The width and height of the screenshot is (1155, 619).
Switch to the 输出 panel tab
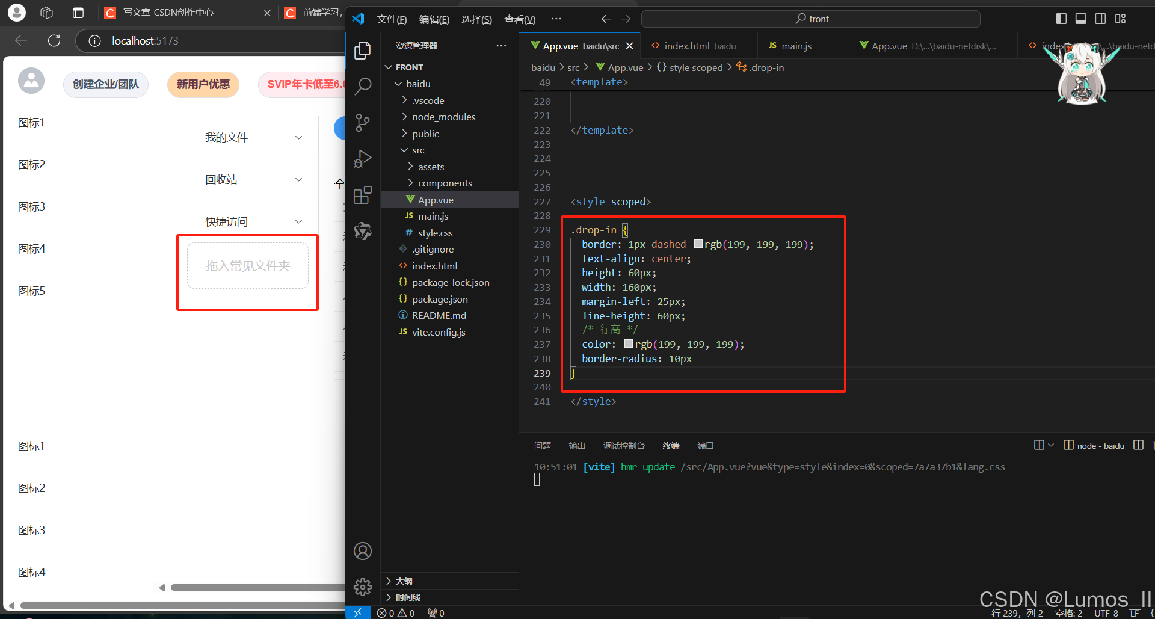point(577,446)
